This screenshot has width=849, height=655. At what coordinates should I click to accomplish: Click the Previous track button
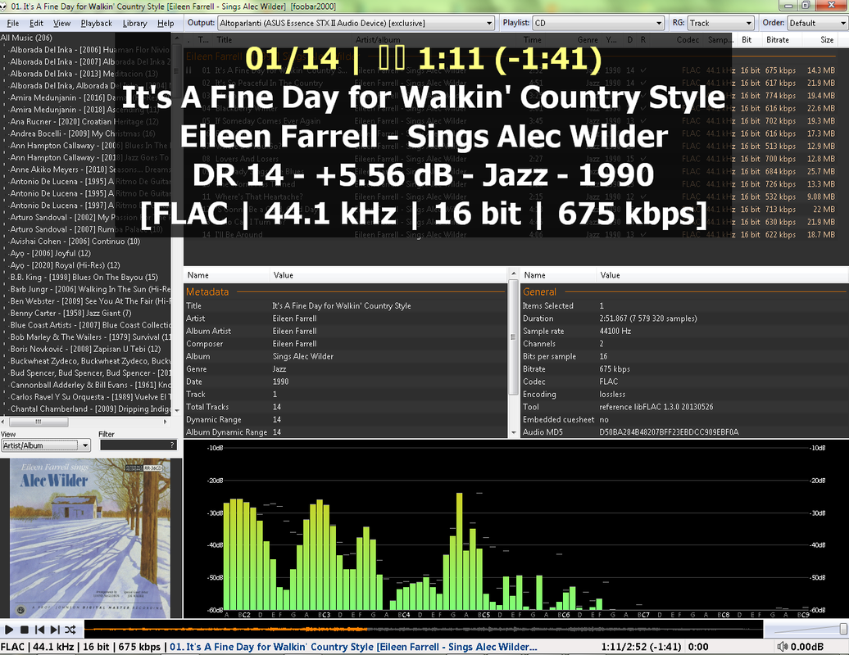coord(39,630)
